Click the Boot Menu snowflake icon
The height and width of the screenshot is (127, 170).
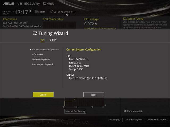tap(125, 111)
